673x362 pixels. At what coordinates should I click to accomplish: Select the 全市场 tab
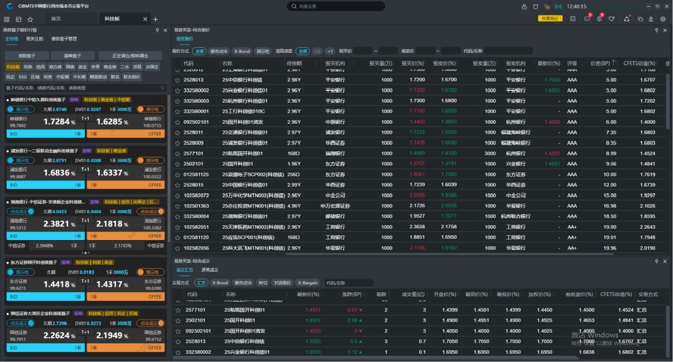click(x=12, y=39)
